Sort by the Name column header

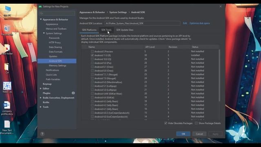point(91,47)
